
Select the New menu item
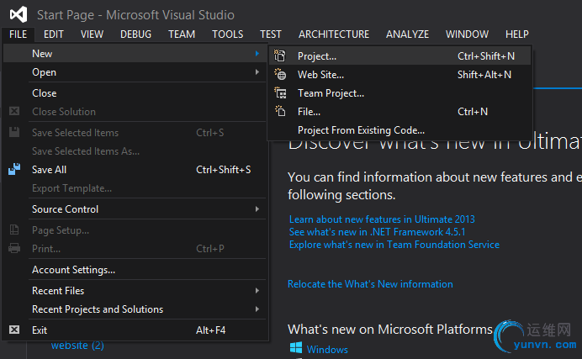click(135, 54)
